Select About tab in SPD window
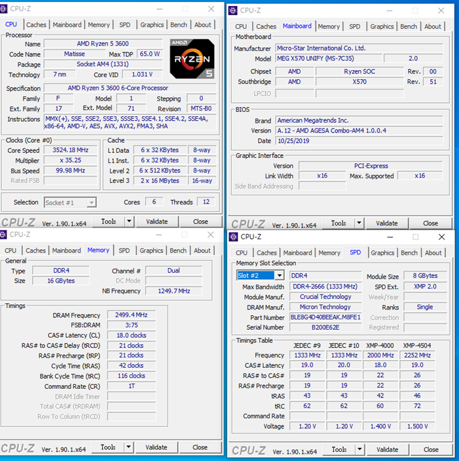Image resolution: width=459 pixels, height=461 pixels. (433, 253)
